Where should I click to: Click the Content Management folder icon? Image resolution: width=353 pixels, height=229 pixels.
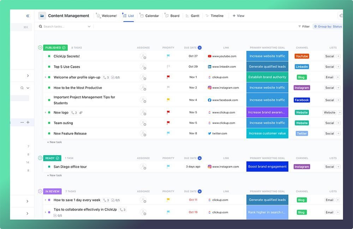tap(42, 16)
